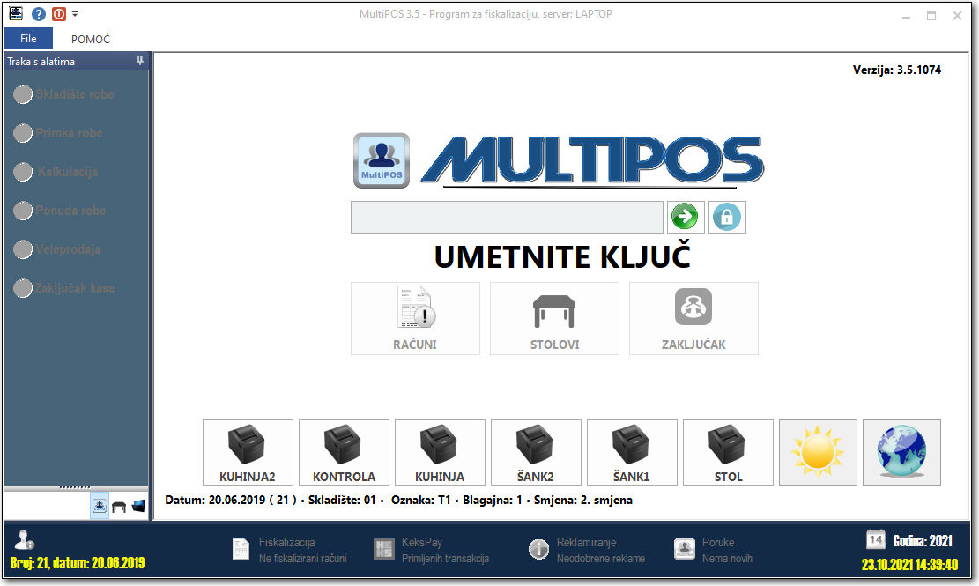Select the ŠANK1 printer
Screen dimensions: 979x586
[633, 452]
